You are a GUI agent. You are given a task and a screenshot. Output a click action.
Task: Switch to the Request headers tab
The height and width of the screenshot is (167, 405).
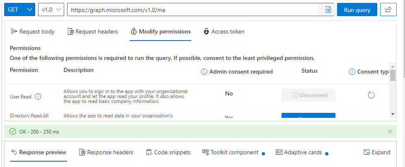pyautogui.click(x=93, y=32)
